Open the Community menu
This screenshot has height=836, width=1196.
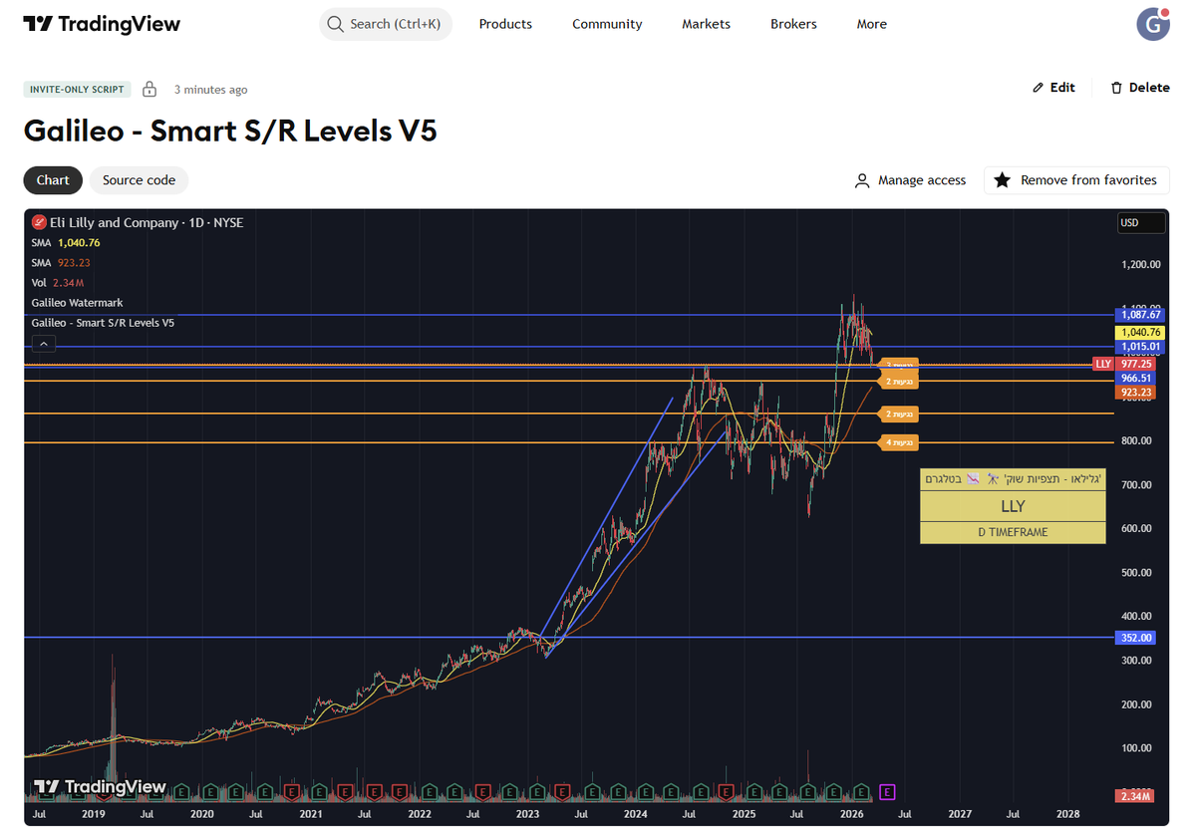pyautogui.click(x=607, y=24)
